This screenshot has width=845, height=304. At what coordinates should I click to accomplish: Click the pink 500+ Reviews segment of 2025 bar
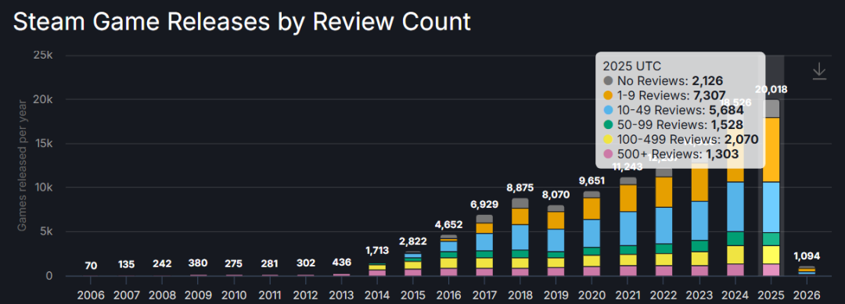coord(771,270)
